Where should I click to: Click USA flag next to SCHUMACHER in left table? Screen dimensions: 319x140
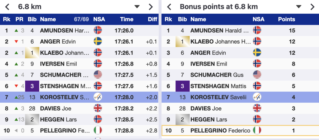98,75
